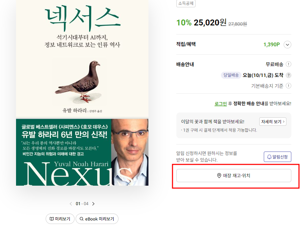Click the 자세히 보기 button
Image resolution: width=307 pixels, height=240 pixels.
[273, 121]
